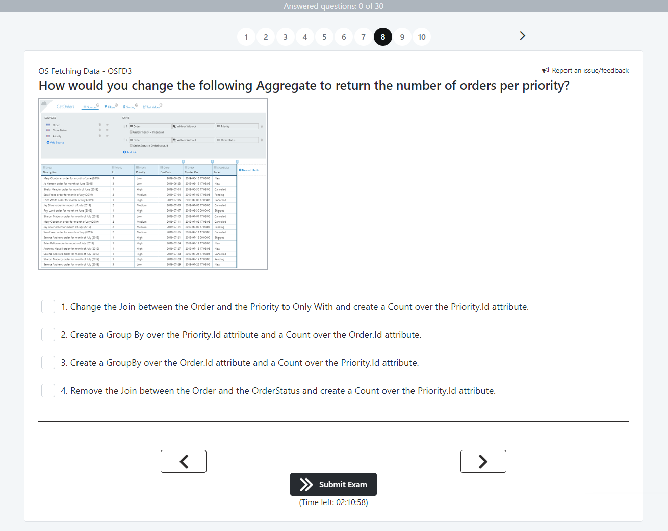Viewport: 668px width, 531px height.
Task: Jump to question 2
Action: click(x=266, y=37)
